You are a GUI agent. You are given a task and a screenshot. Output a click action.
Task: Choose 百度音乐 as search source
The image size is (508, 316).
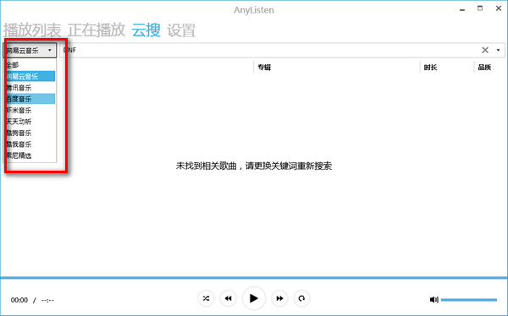[30, 99]
